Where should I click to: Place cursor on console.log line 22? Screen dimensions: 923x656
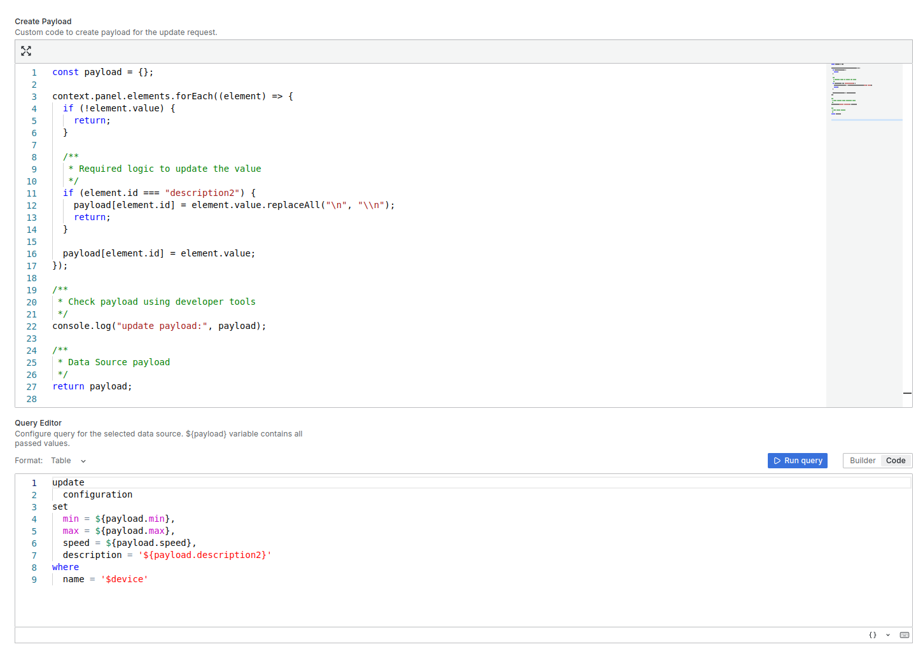click(159, 326)
